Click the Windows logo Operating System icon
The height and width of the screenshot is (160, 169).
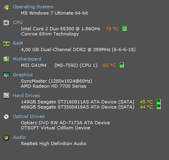6,7
